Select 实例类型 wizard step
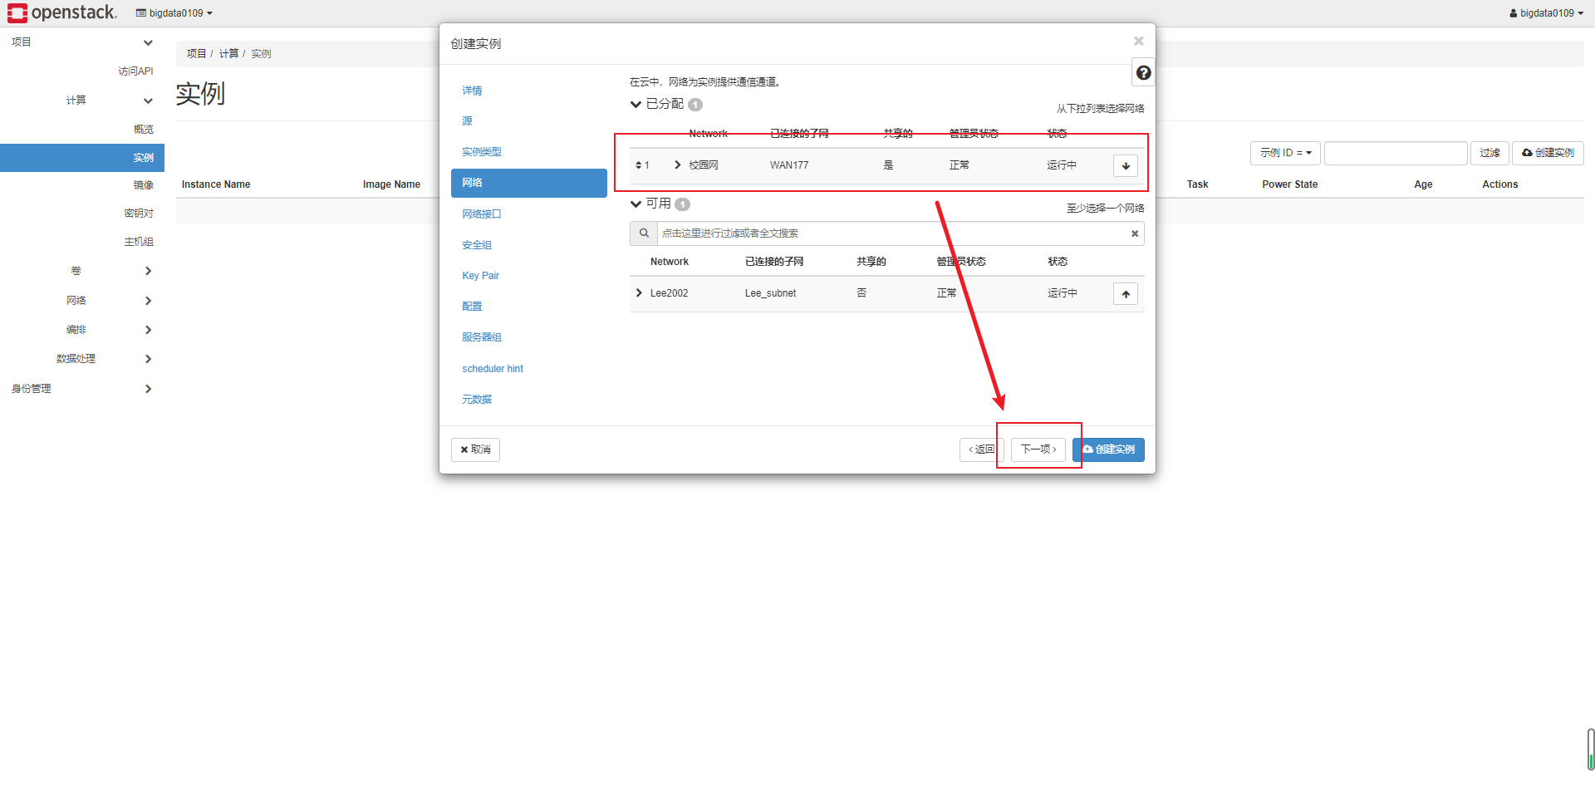 [529, 152]
